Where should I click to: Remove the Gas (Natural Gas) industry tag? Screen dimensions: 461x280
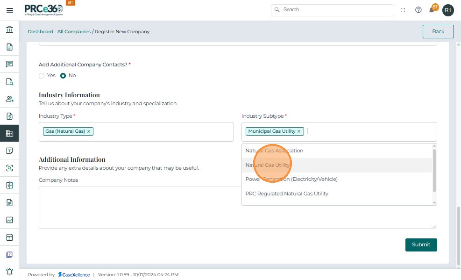[89, 131]
